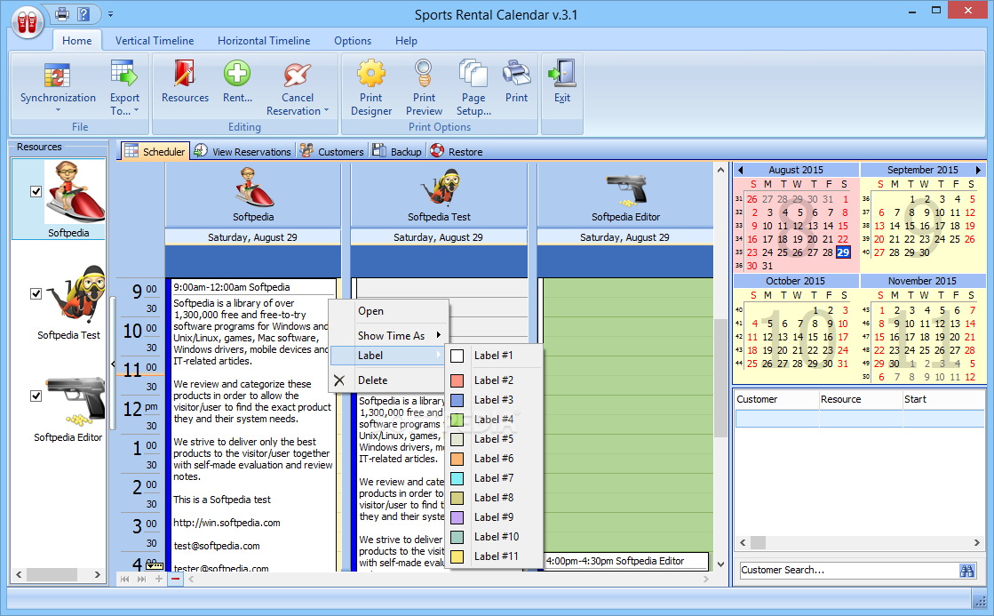
Task: Expand the Show Time As submenu
Action: tap(437, 335)
